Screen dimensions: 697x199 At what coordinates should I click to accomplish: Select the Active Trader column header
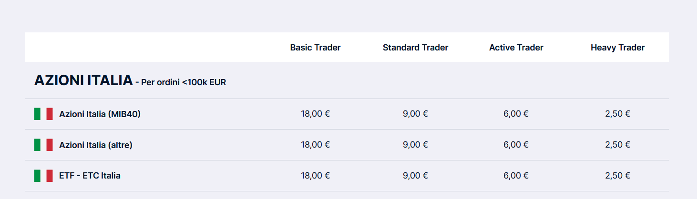pos(516,47)
